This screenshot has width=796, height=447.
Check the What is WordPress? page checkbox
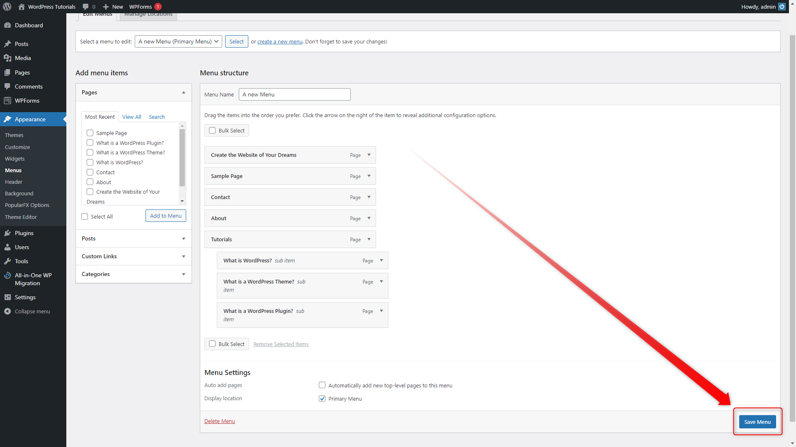point(90,162)
